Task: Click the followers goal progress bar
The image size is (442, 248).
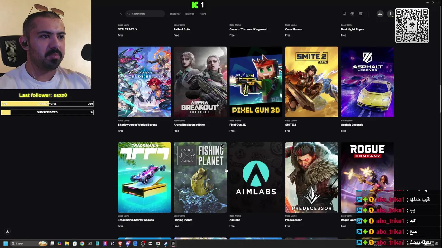Action: 47,104
